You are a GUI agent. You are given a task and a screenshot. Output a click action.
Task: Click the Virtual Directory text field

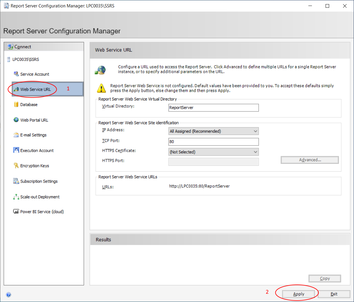213,108
